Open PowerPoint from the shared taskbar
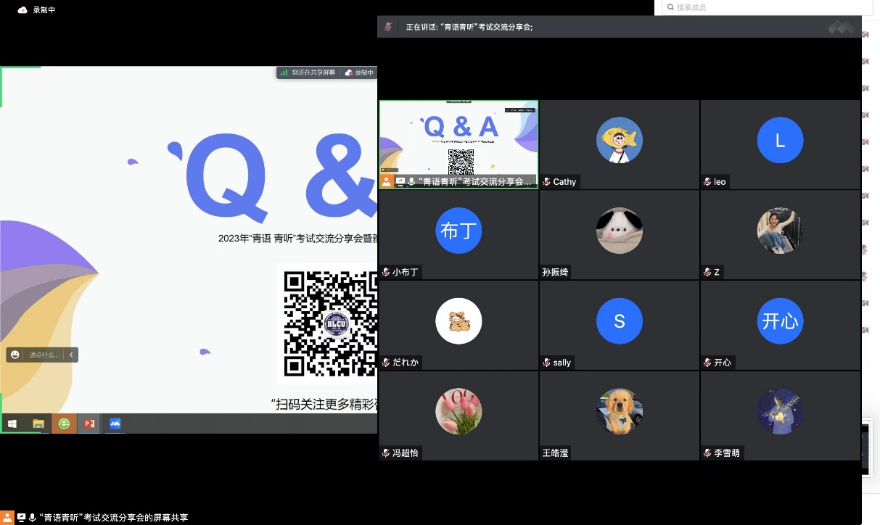The width and height of the screenshot is (880, 525). 89,423
